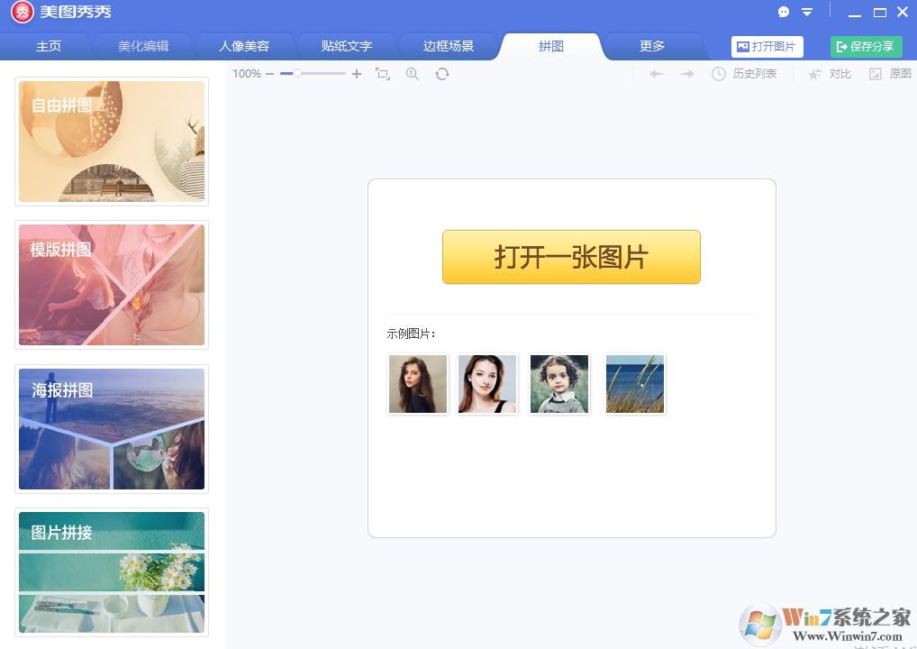Click the undo left arrow
Viewport: 917px width, 649px height.
[657, 74]
